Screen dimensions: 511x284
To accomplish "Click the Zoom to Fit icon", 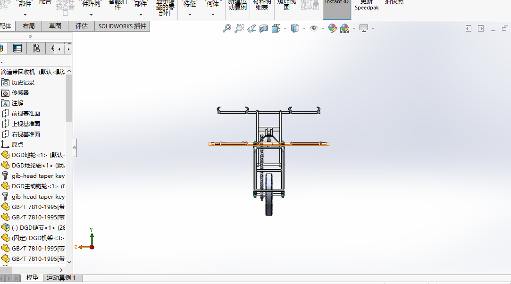I will pyautogui.click(x=227, y=29).
